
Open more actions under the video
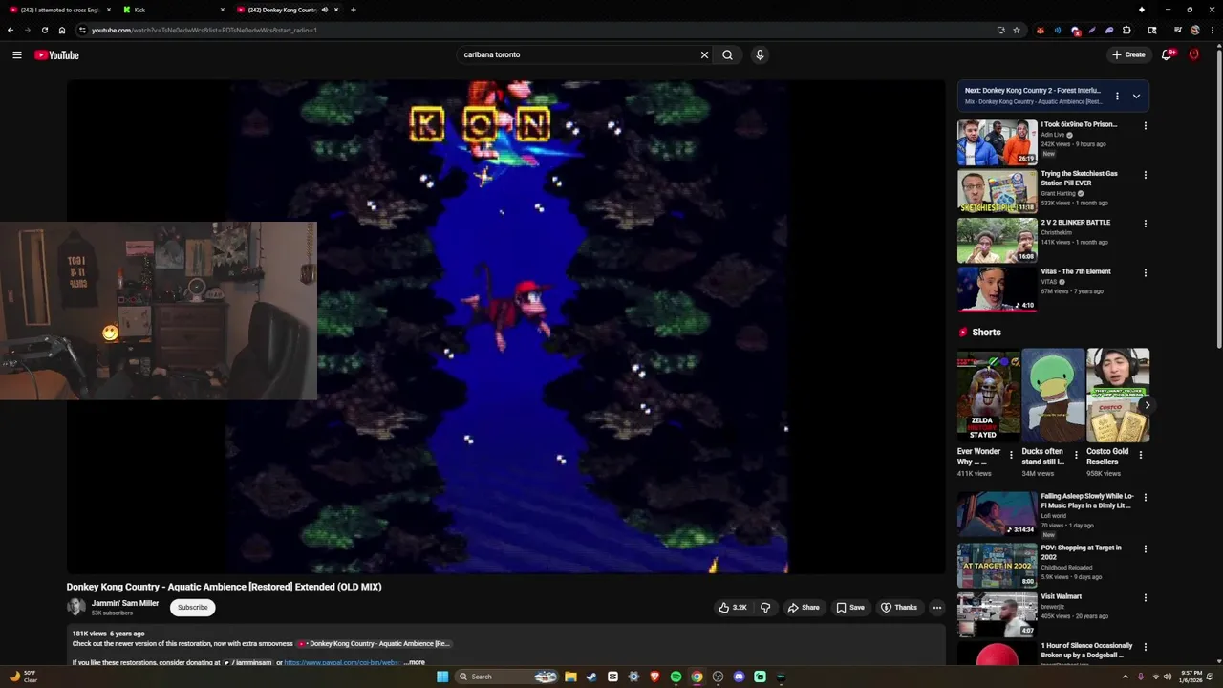click(937, 607)
